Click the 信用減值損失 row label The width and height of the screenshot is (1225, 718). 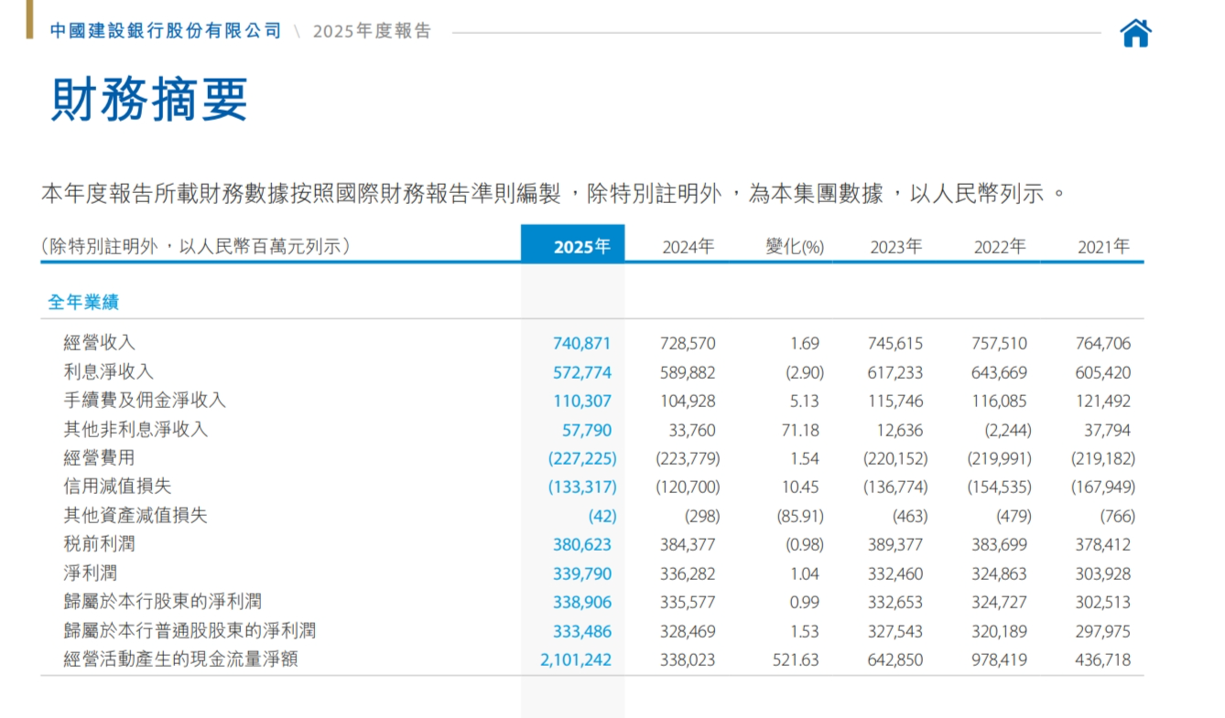tap(117, 487)
